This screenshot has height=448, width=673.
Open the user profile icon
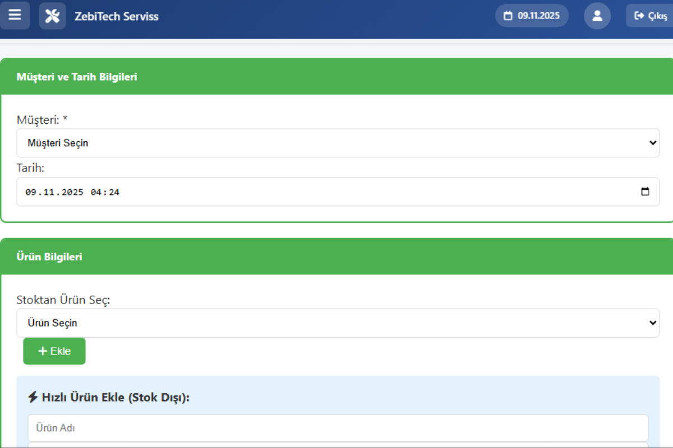[x=597, y=16]
